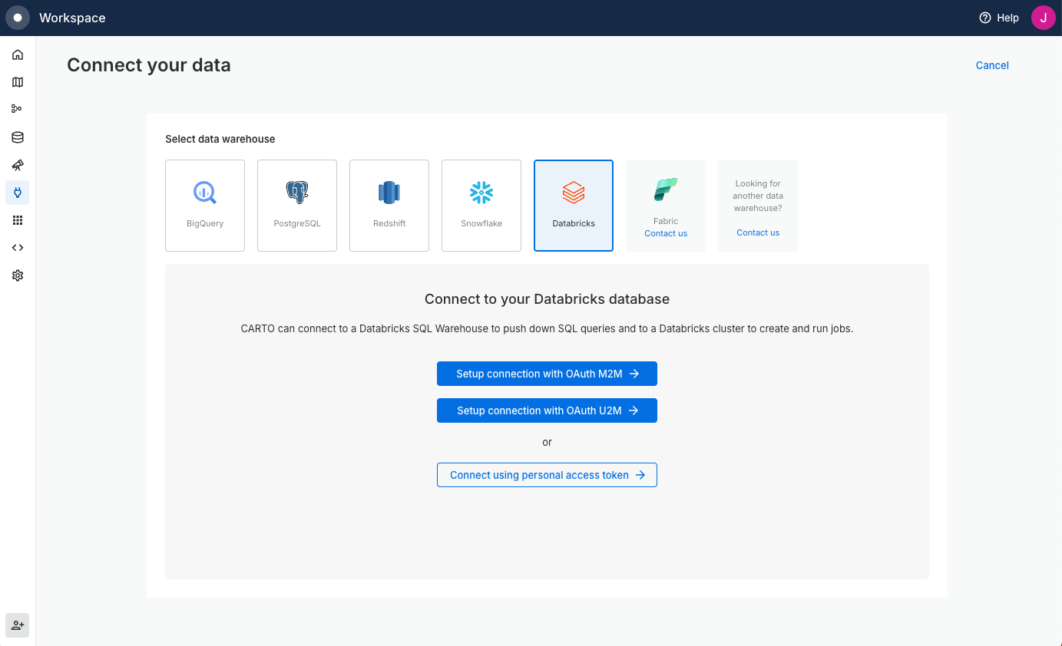The height and width of the screenshot is (646, 1062).
Task: Open the Applications grid icon
Action: click(x=17, y=220)
